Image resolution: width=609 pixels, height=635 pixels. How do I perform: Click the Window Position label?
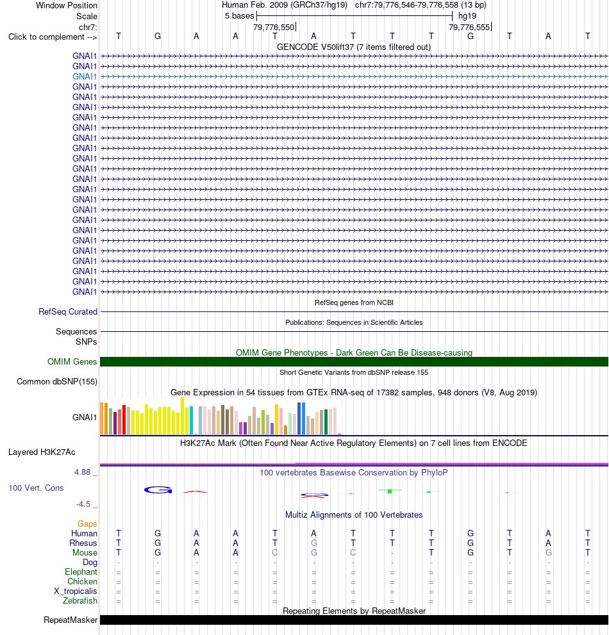(67, 6)
